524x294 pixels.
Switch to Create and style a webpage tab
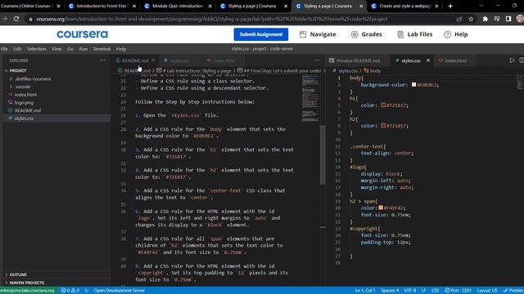click(404, 6)
